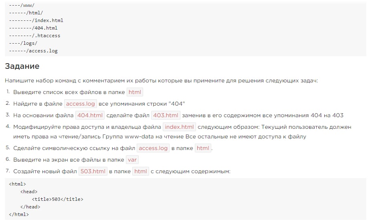The height and width of the screenshot is (222, 368).
Task: Click the '/www/' directory line
Action: tap(22, 5)
